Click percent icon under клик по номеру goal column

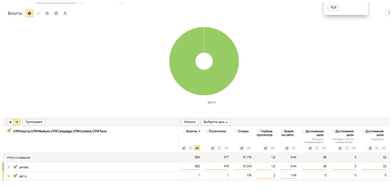347,148
